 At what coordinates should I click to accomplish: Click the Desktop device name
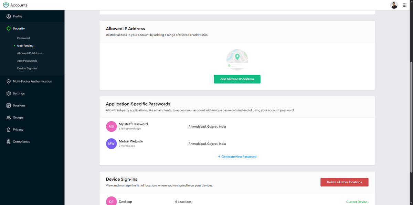tap(125, 202)
